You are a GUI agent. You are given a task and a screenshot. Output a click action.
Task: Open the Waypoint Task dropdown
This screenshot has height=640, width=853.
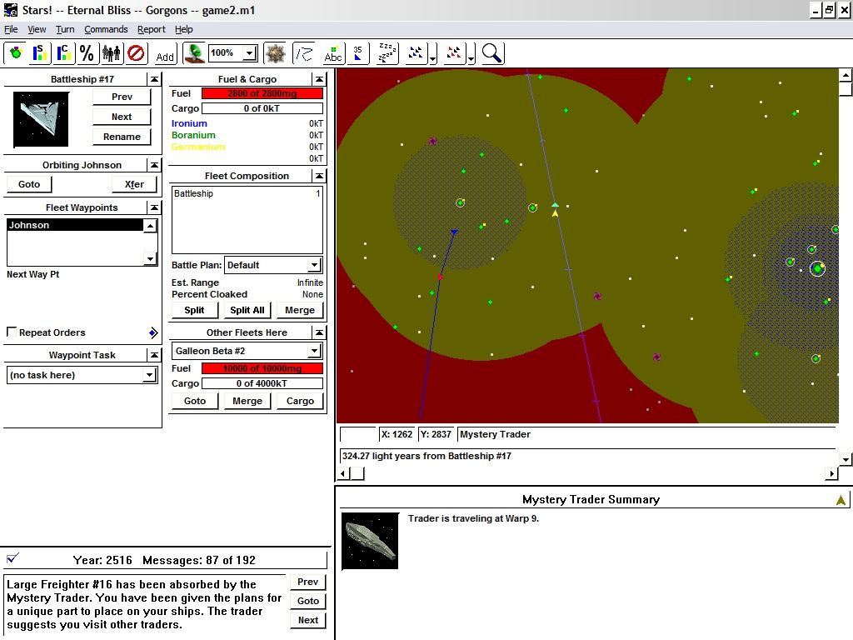coord(149,375)
